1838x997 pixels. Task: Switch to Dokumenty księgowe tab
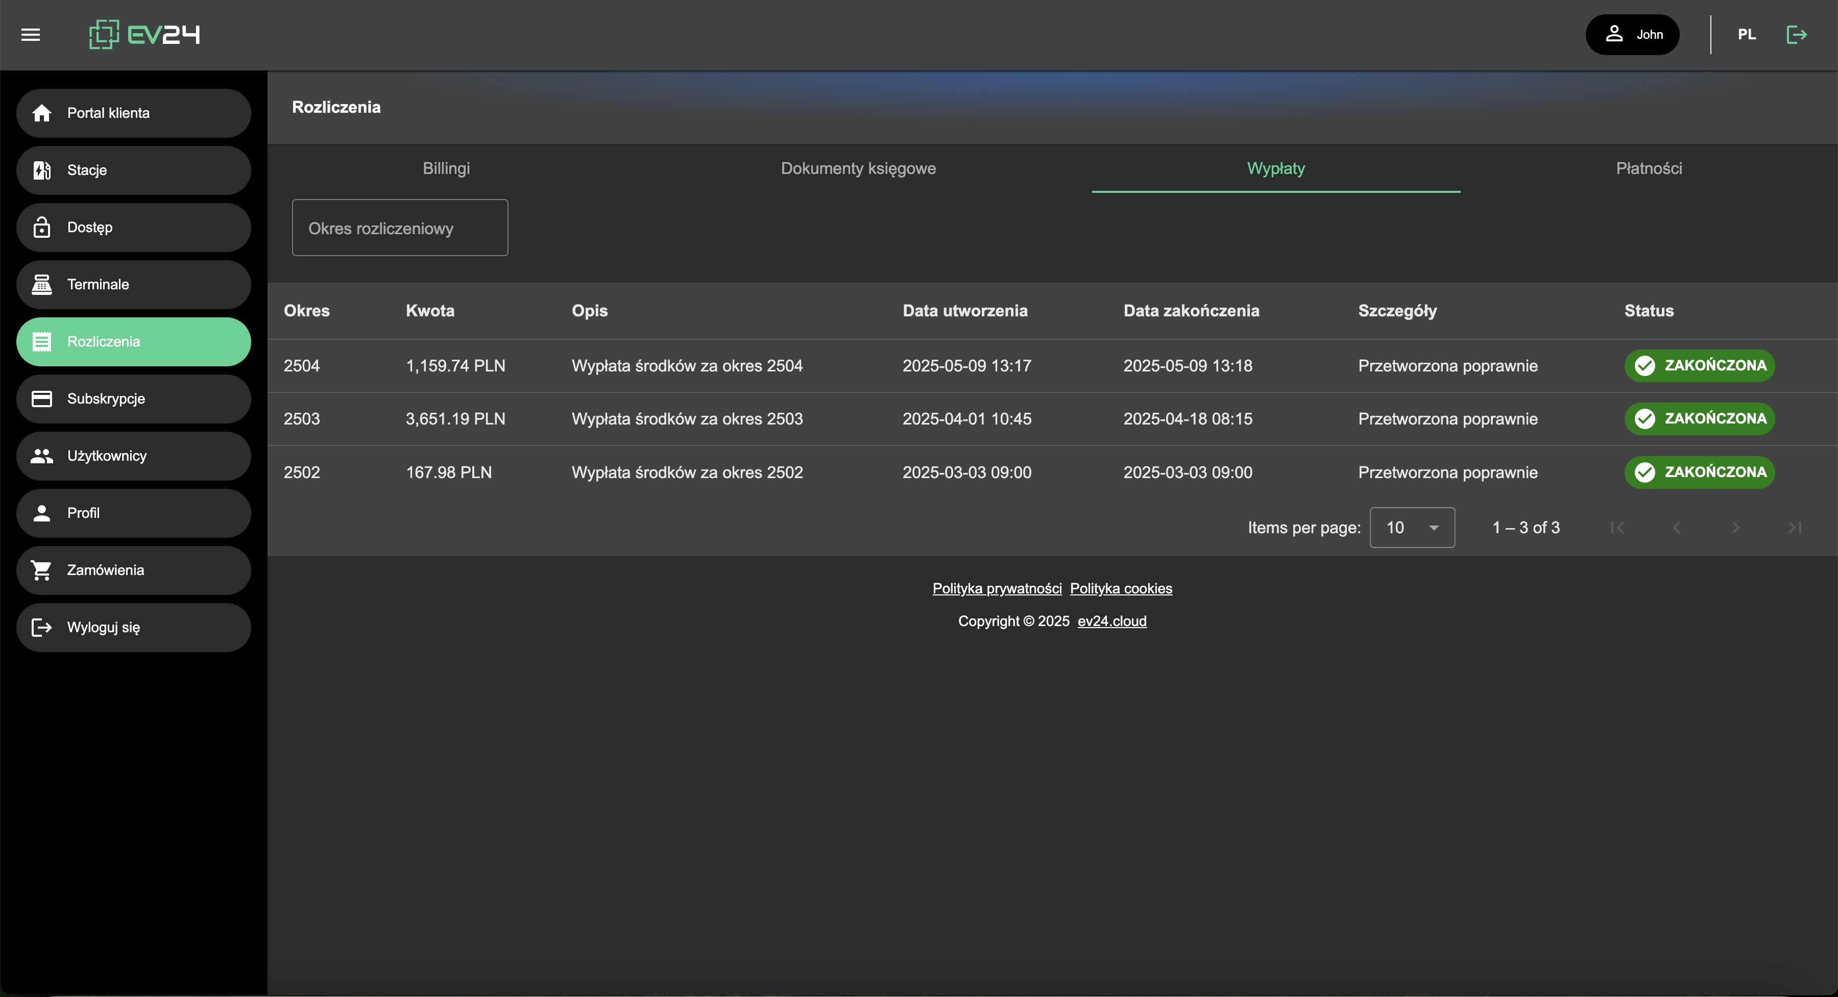pos(858,169)
